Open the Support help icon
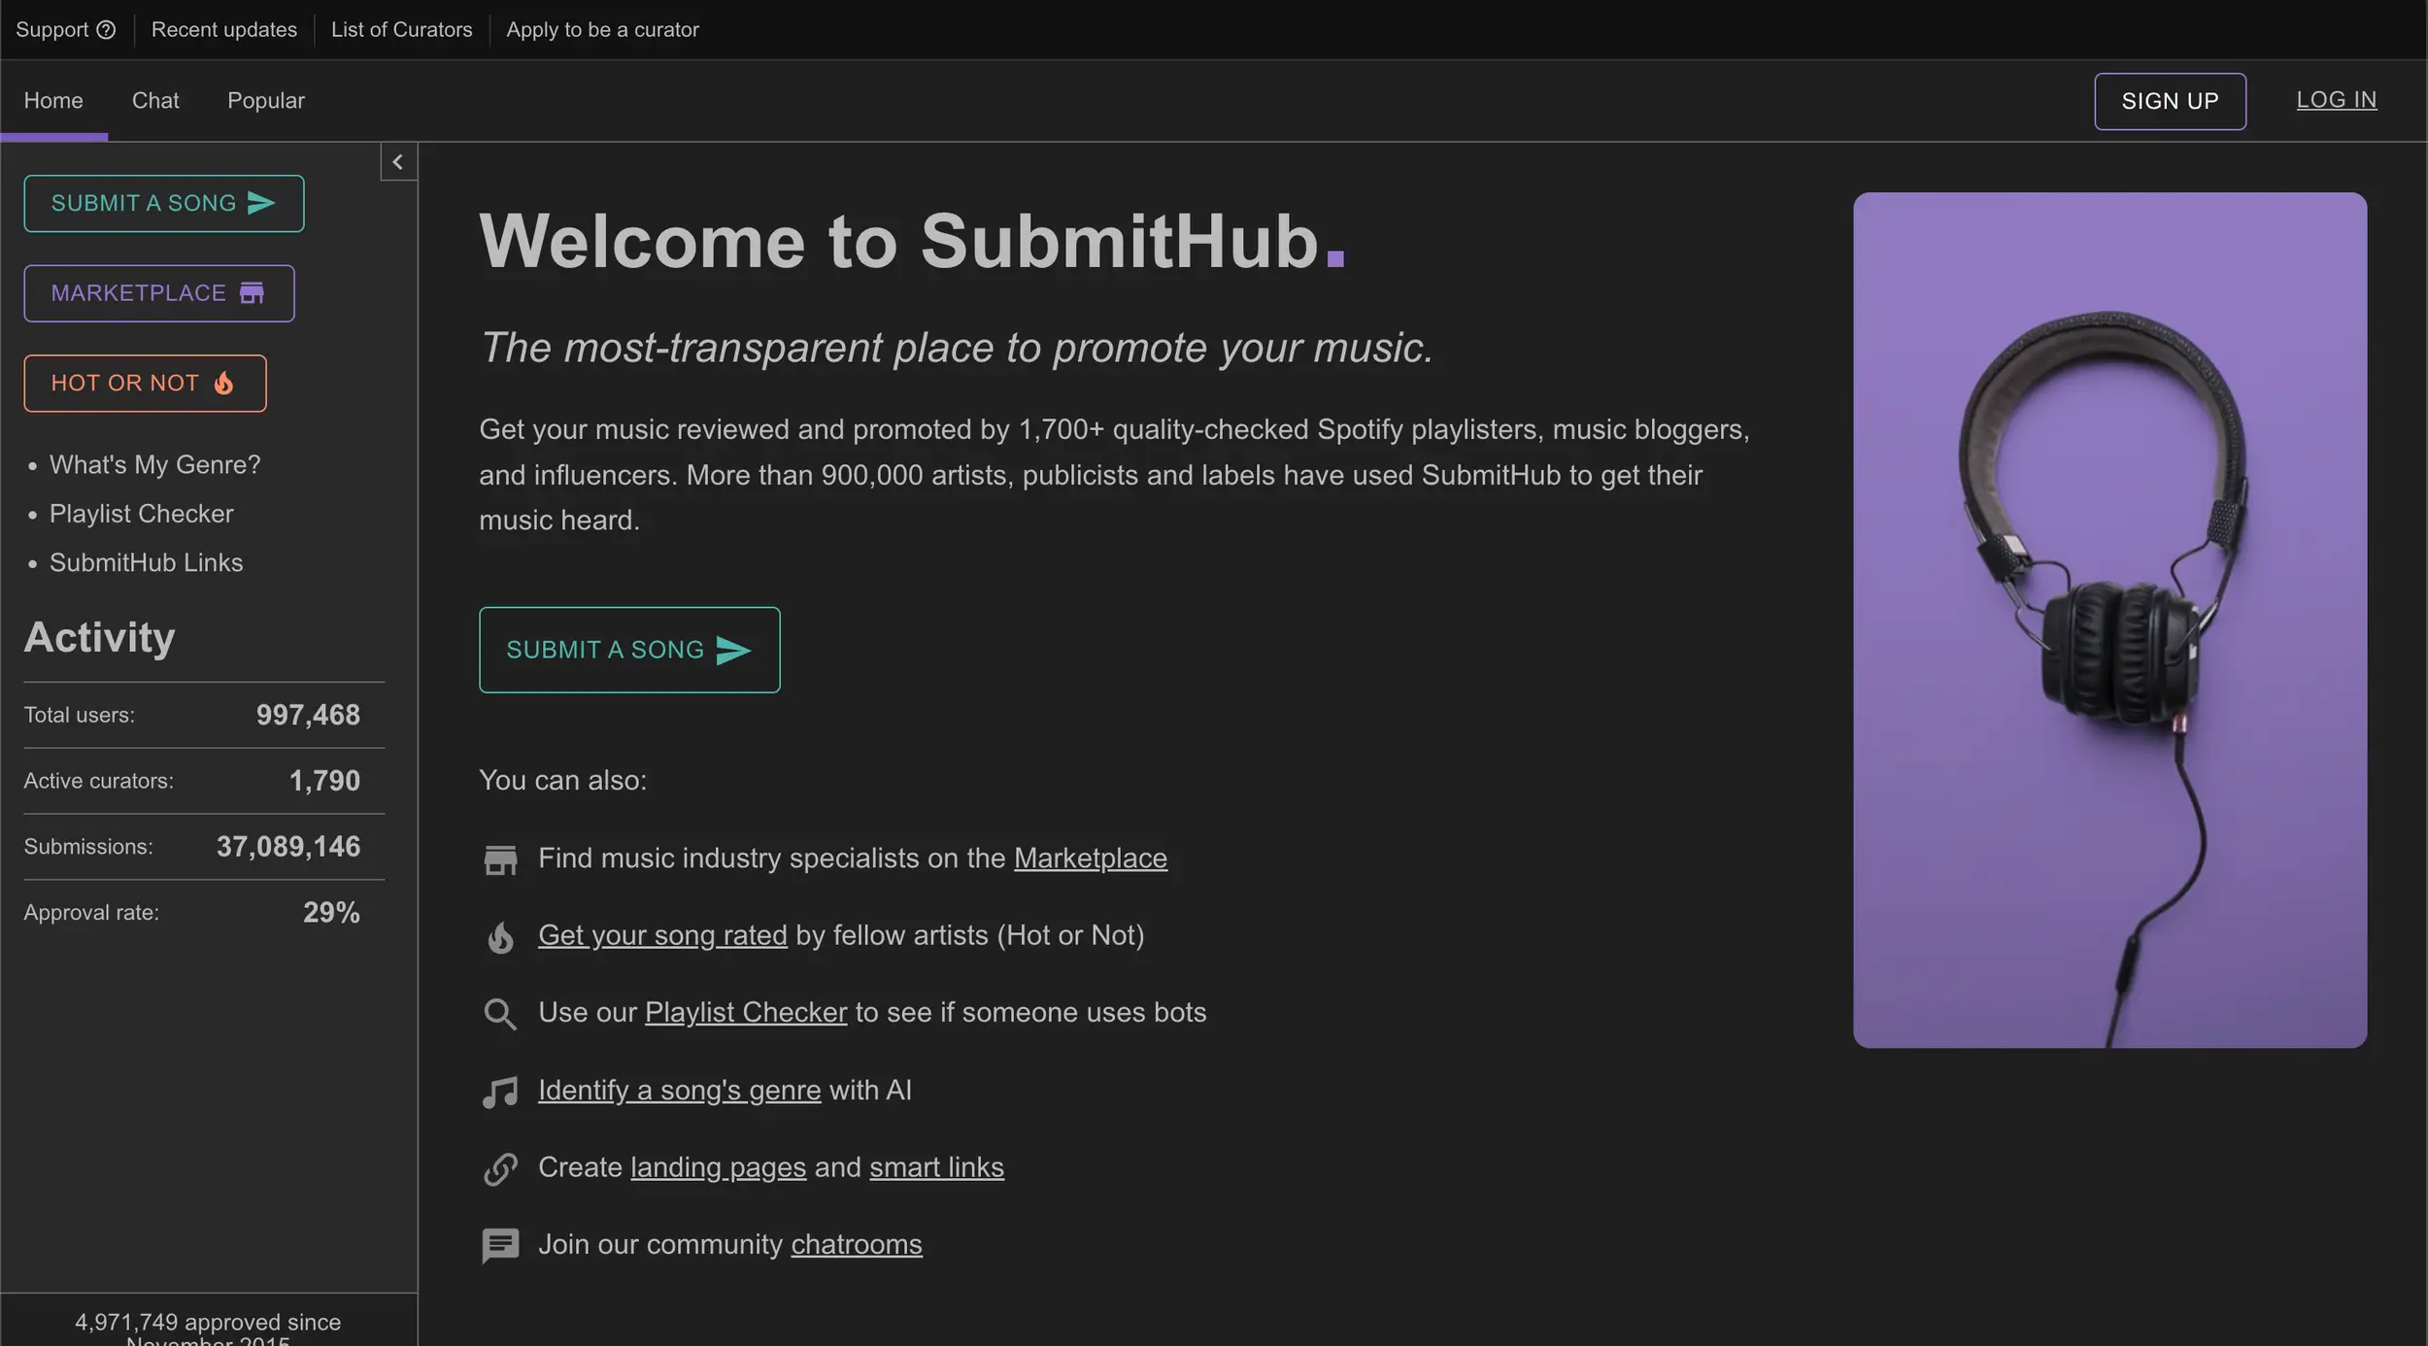Image resolution: width=2428 pixels, height=1346 pixels. [107, 29]
